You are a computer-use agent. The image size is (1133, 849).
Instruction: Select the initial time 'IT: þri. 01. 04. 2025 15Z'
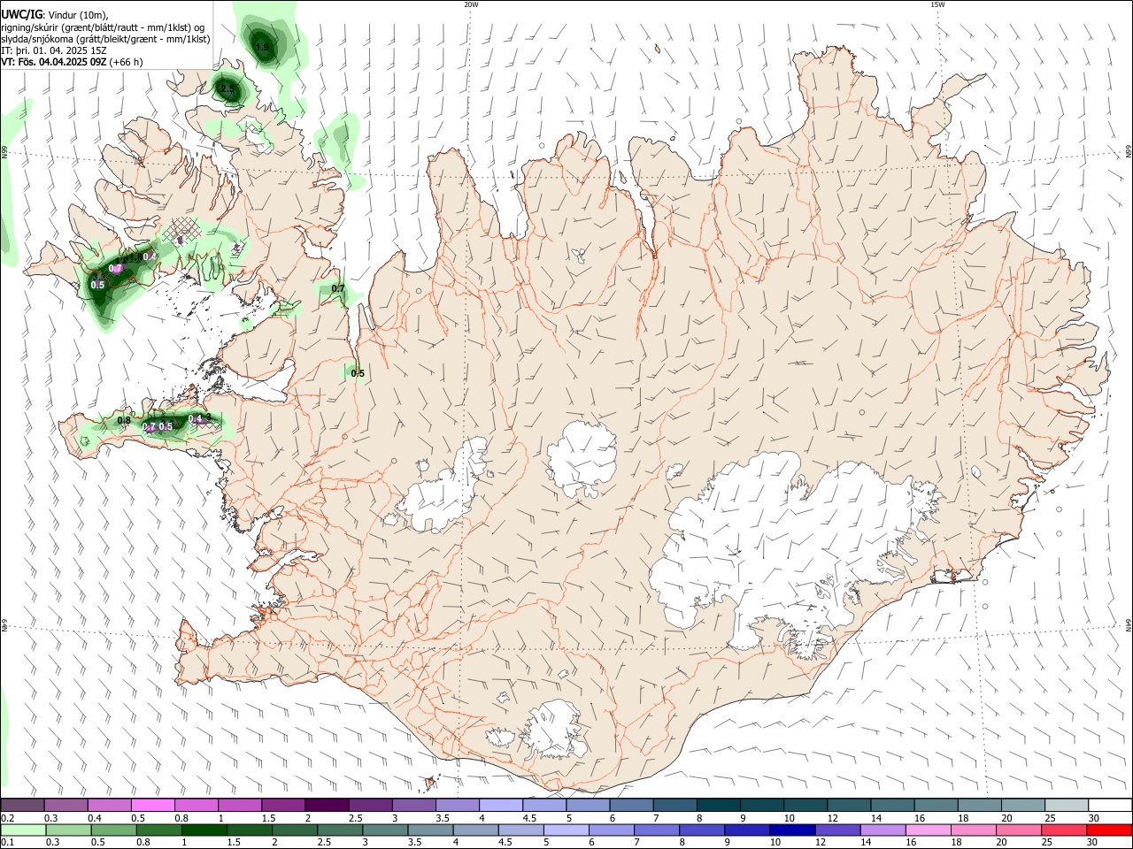54,50
